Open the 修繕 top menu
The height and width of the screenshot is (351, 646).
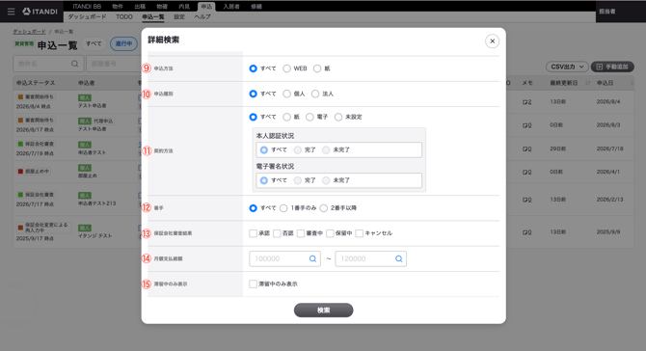click(256, 6)
